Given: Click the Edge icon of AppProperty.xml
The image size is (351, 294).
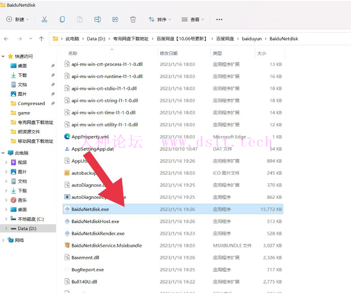Looking at the screenshot, I should point(67,136).
